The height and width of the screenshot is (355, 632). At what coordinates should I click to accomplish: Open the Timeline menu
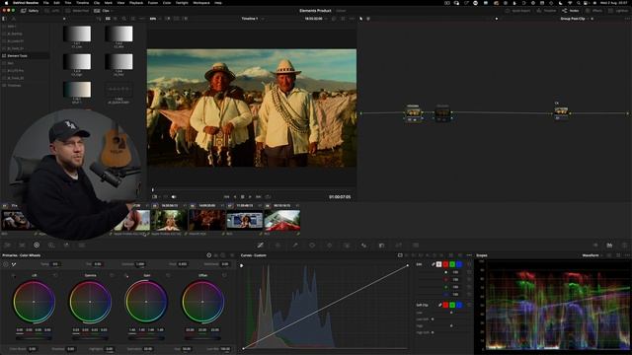pyautogui.click(x=82, y=2)
